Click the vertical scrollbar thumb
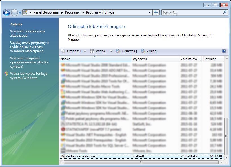 point(226,136)
